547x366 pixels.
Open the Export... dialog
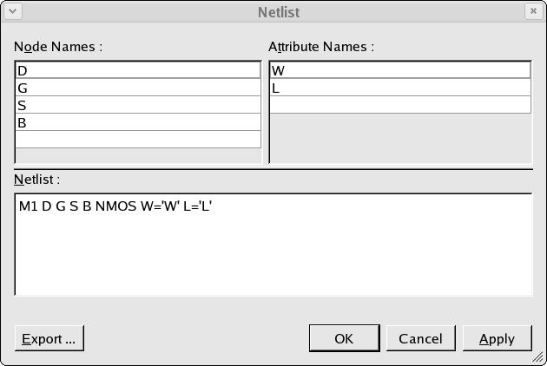tap(49, 338)
